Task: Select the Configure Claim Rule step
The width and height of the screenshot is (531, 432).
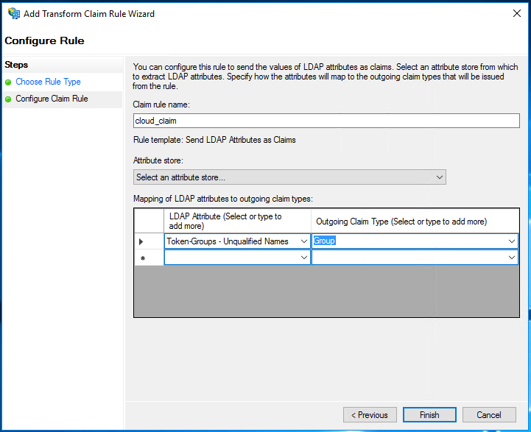Action: 52,99
